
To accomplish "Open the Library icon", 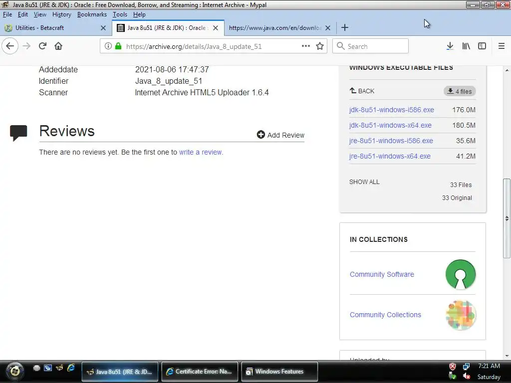I will pyautogui.click(x=466, y=46).
